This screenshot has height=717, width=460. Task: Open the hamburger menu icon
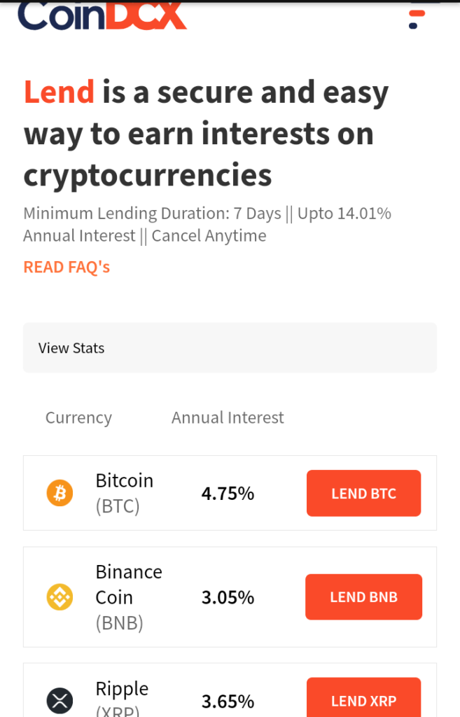pyautogui.click(x=417, y=18)
